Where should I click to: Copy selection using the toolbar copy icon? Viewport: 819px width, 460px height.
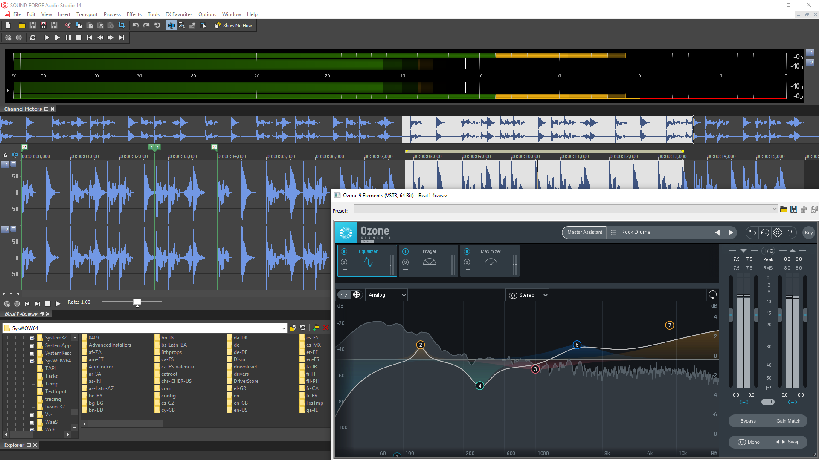tap(79, 26)
